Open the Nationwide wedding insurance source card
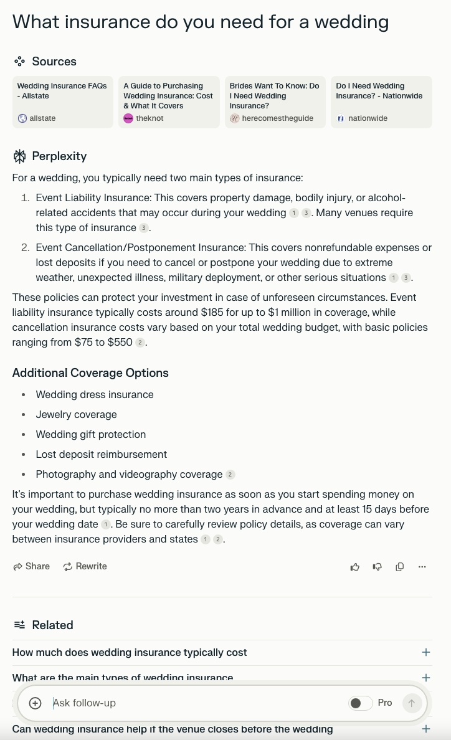Screen dimensions: 451x740 click(x=381, y=102)
